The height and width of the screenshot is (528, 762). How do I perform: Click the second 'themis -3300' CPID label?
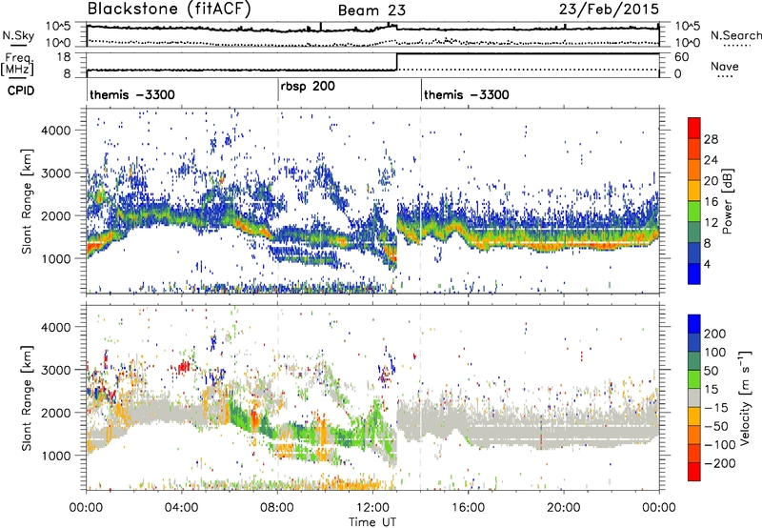(467, 94)
